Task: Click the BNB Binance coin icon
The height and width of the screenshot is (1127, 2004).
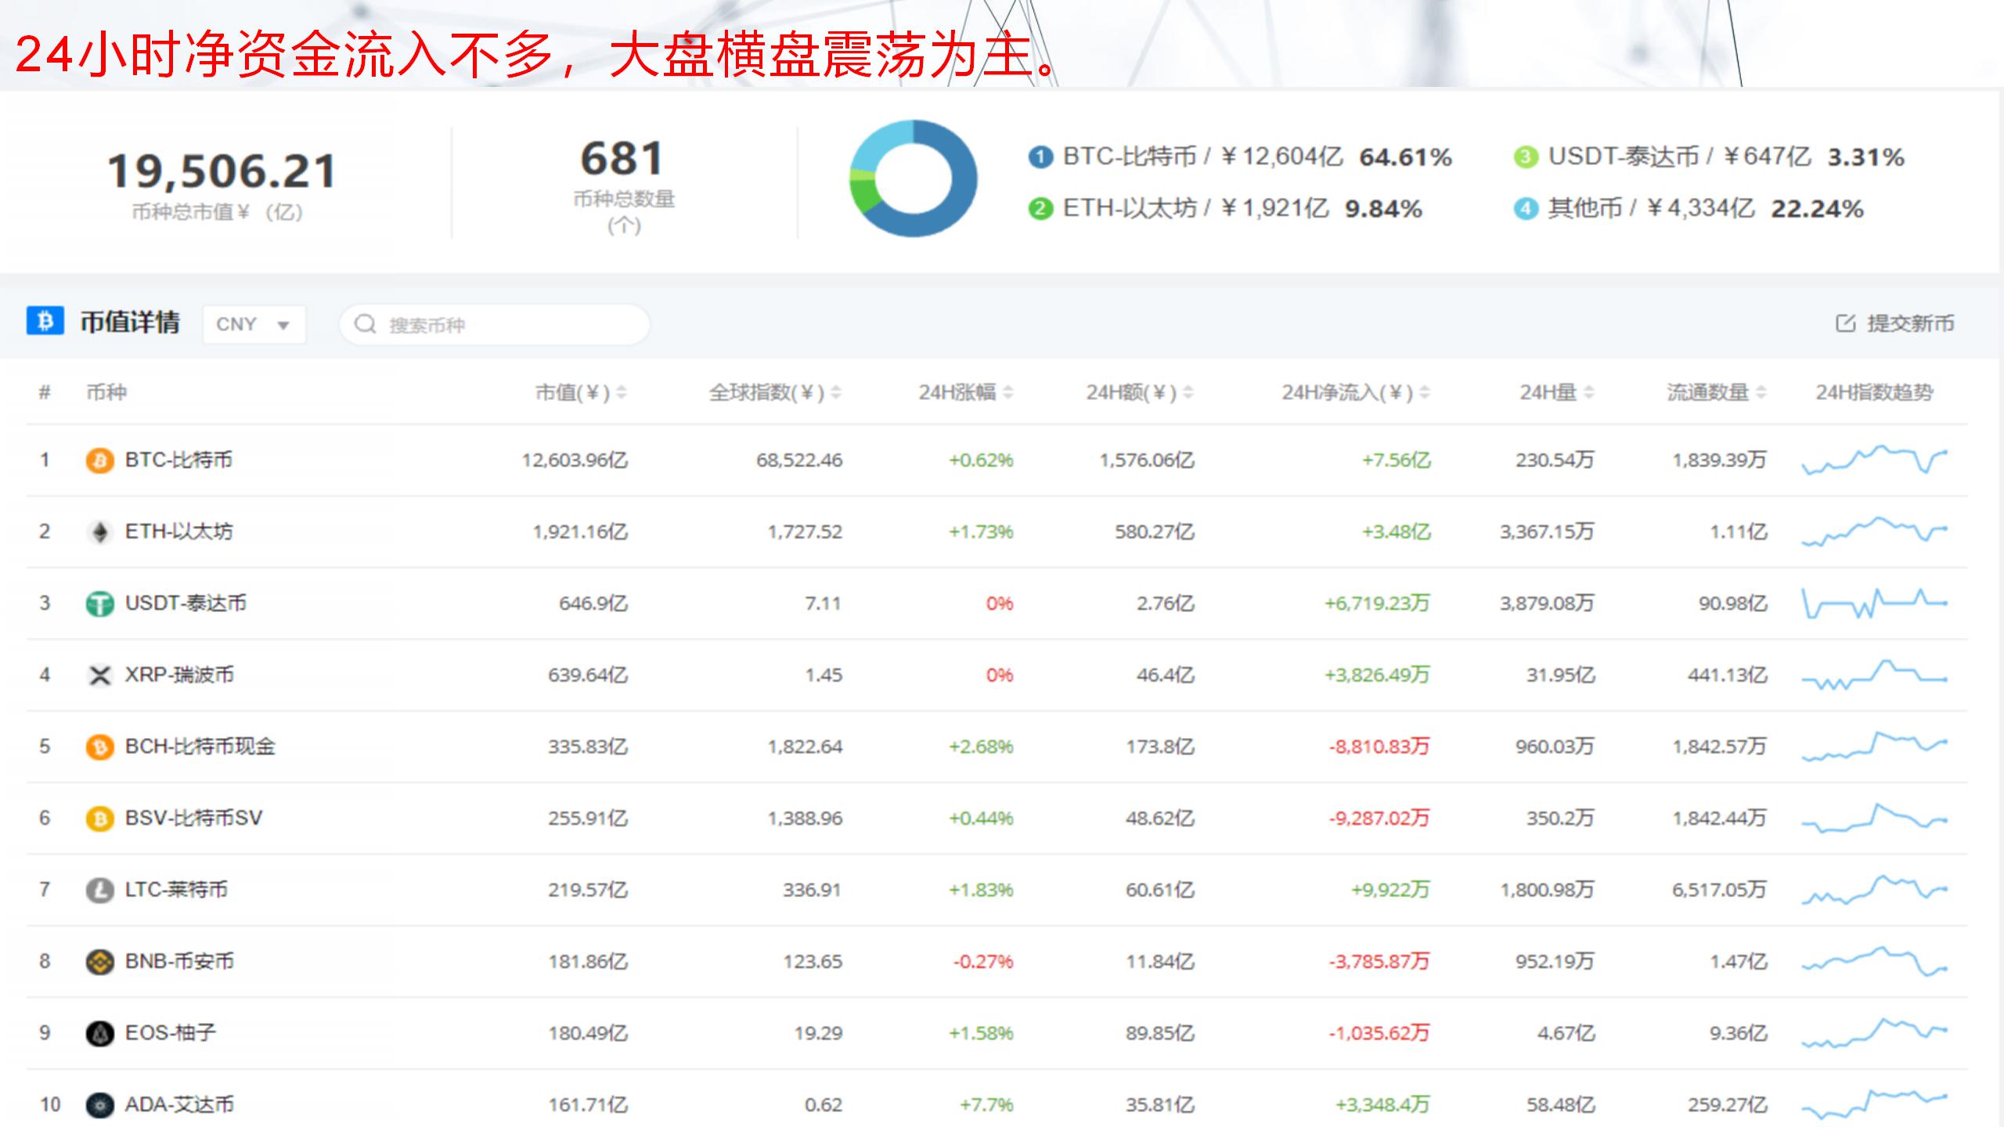Action: [x=99, y=962]
